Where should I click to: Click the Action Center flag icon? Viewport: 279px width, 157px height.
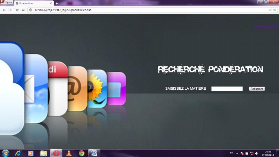242,154
